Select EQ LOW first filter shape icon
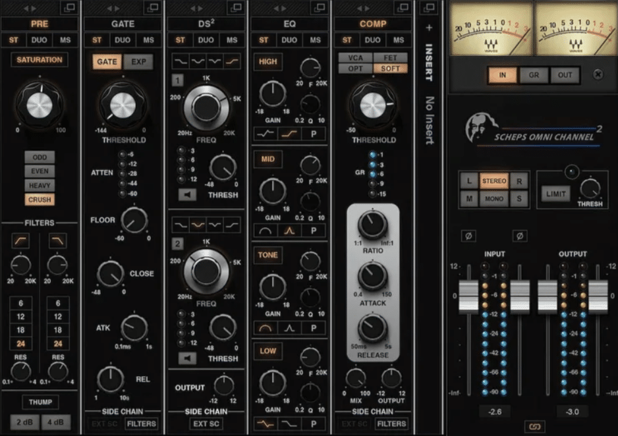 266,423
